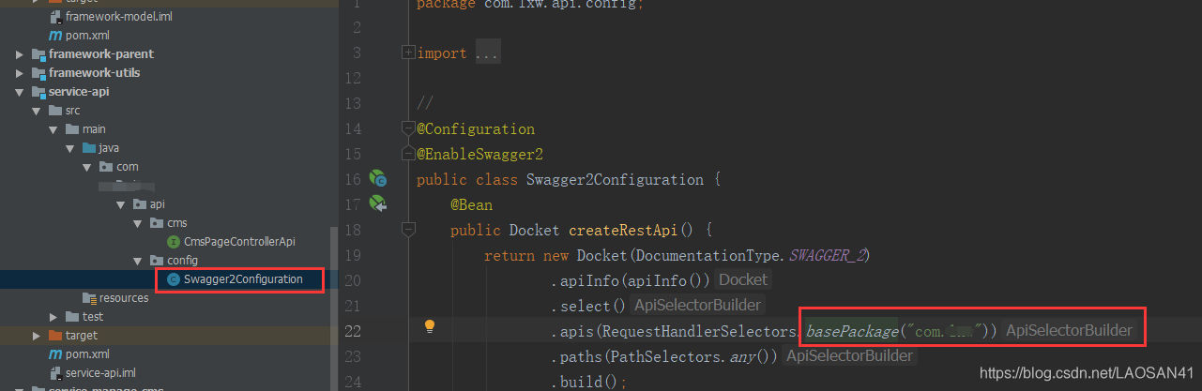The image size is (1202, 391).
Task: Click @Bean annotation
Action: 471,205
